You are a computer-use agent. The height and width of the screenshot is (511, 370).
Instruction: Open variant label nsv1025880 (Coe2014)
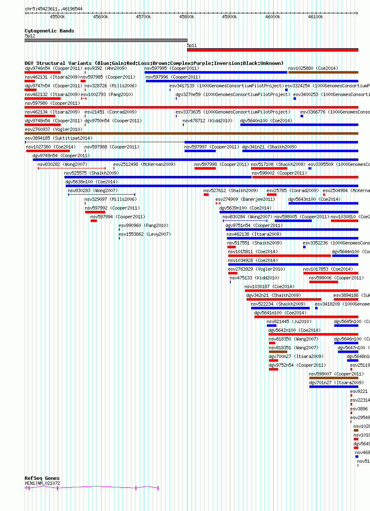[x=313, y=68]
